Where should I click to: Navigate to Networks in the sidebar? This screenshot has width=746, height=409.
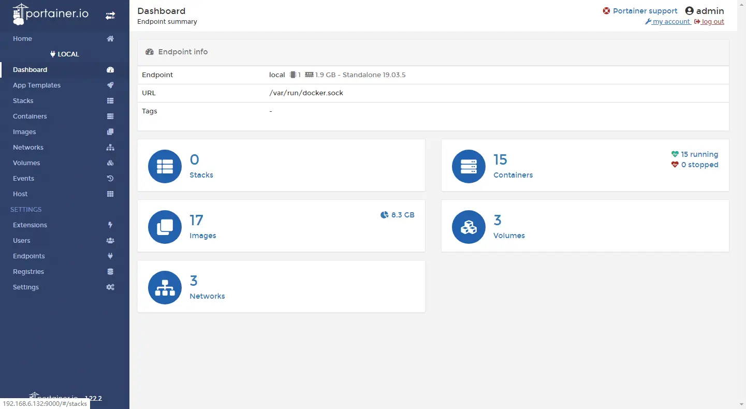pyautogui.click(x=65, y=148)
